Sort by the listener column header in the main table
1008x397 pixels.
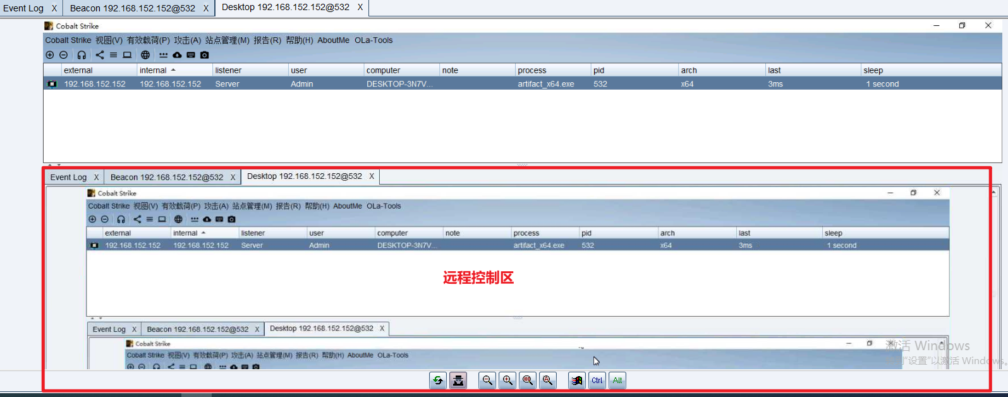(x=250, y=70)
